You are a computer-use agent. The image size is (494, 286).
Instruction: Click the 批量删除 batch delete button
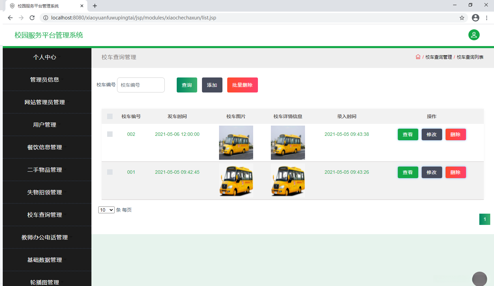(243, 85)
